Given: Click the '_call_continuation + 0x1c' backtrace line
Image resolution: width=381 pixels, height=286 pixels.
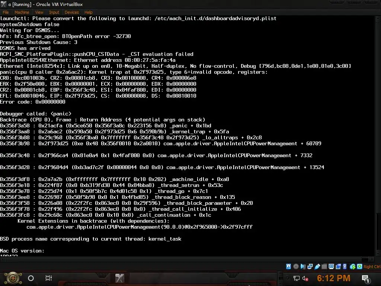Looking at the screenshot, I should click(x=105, y=215).
